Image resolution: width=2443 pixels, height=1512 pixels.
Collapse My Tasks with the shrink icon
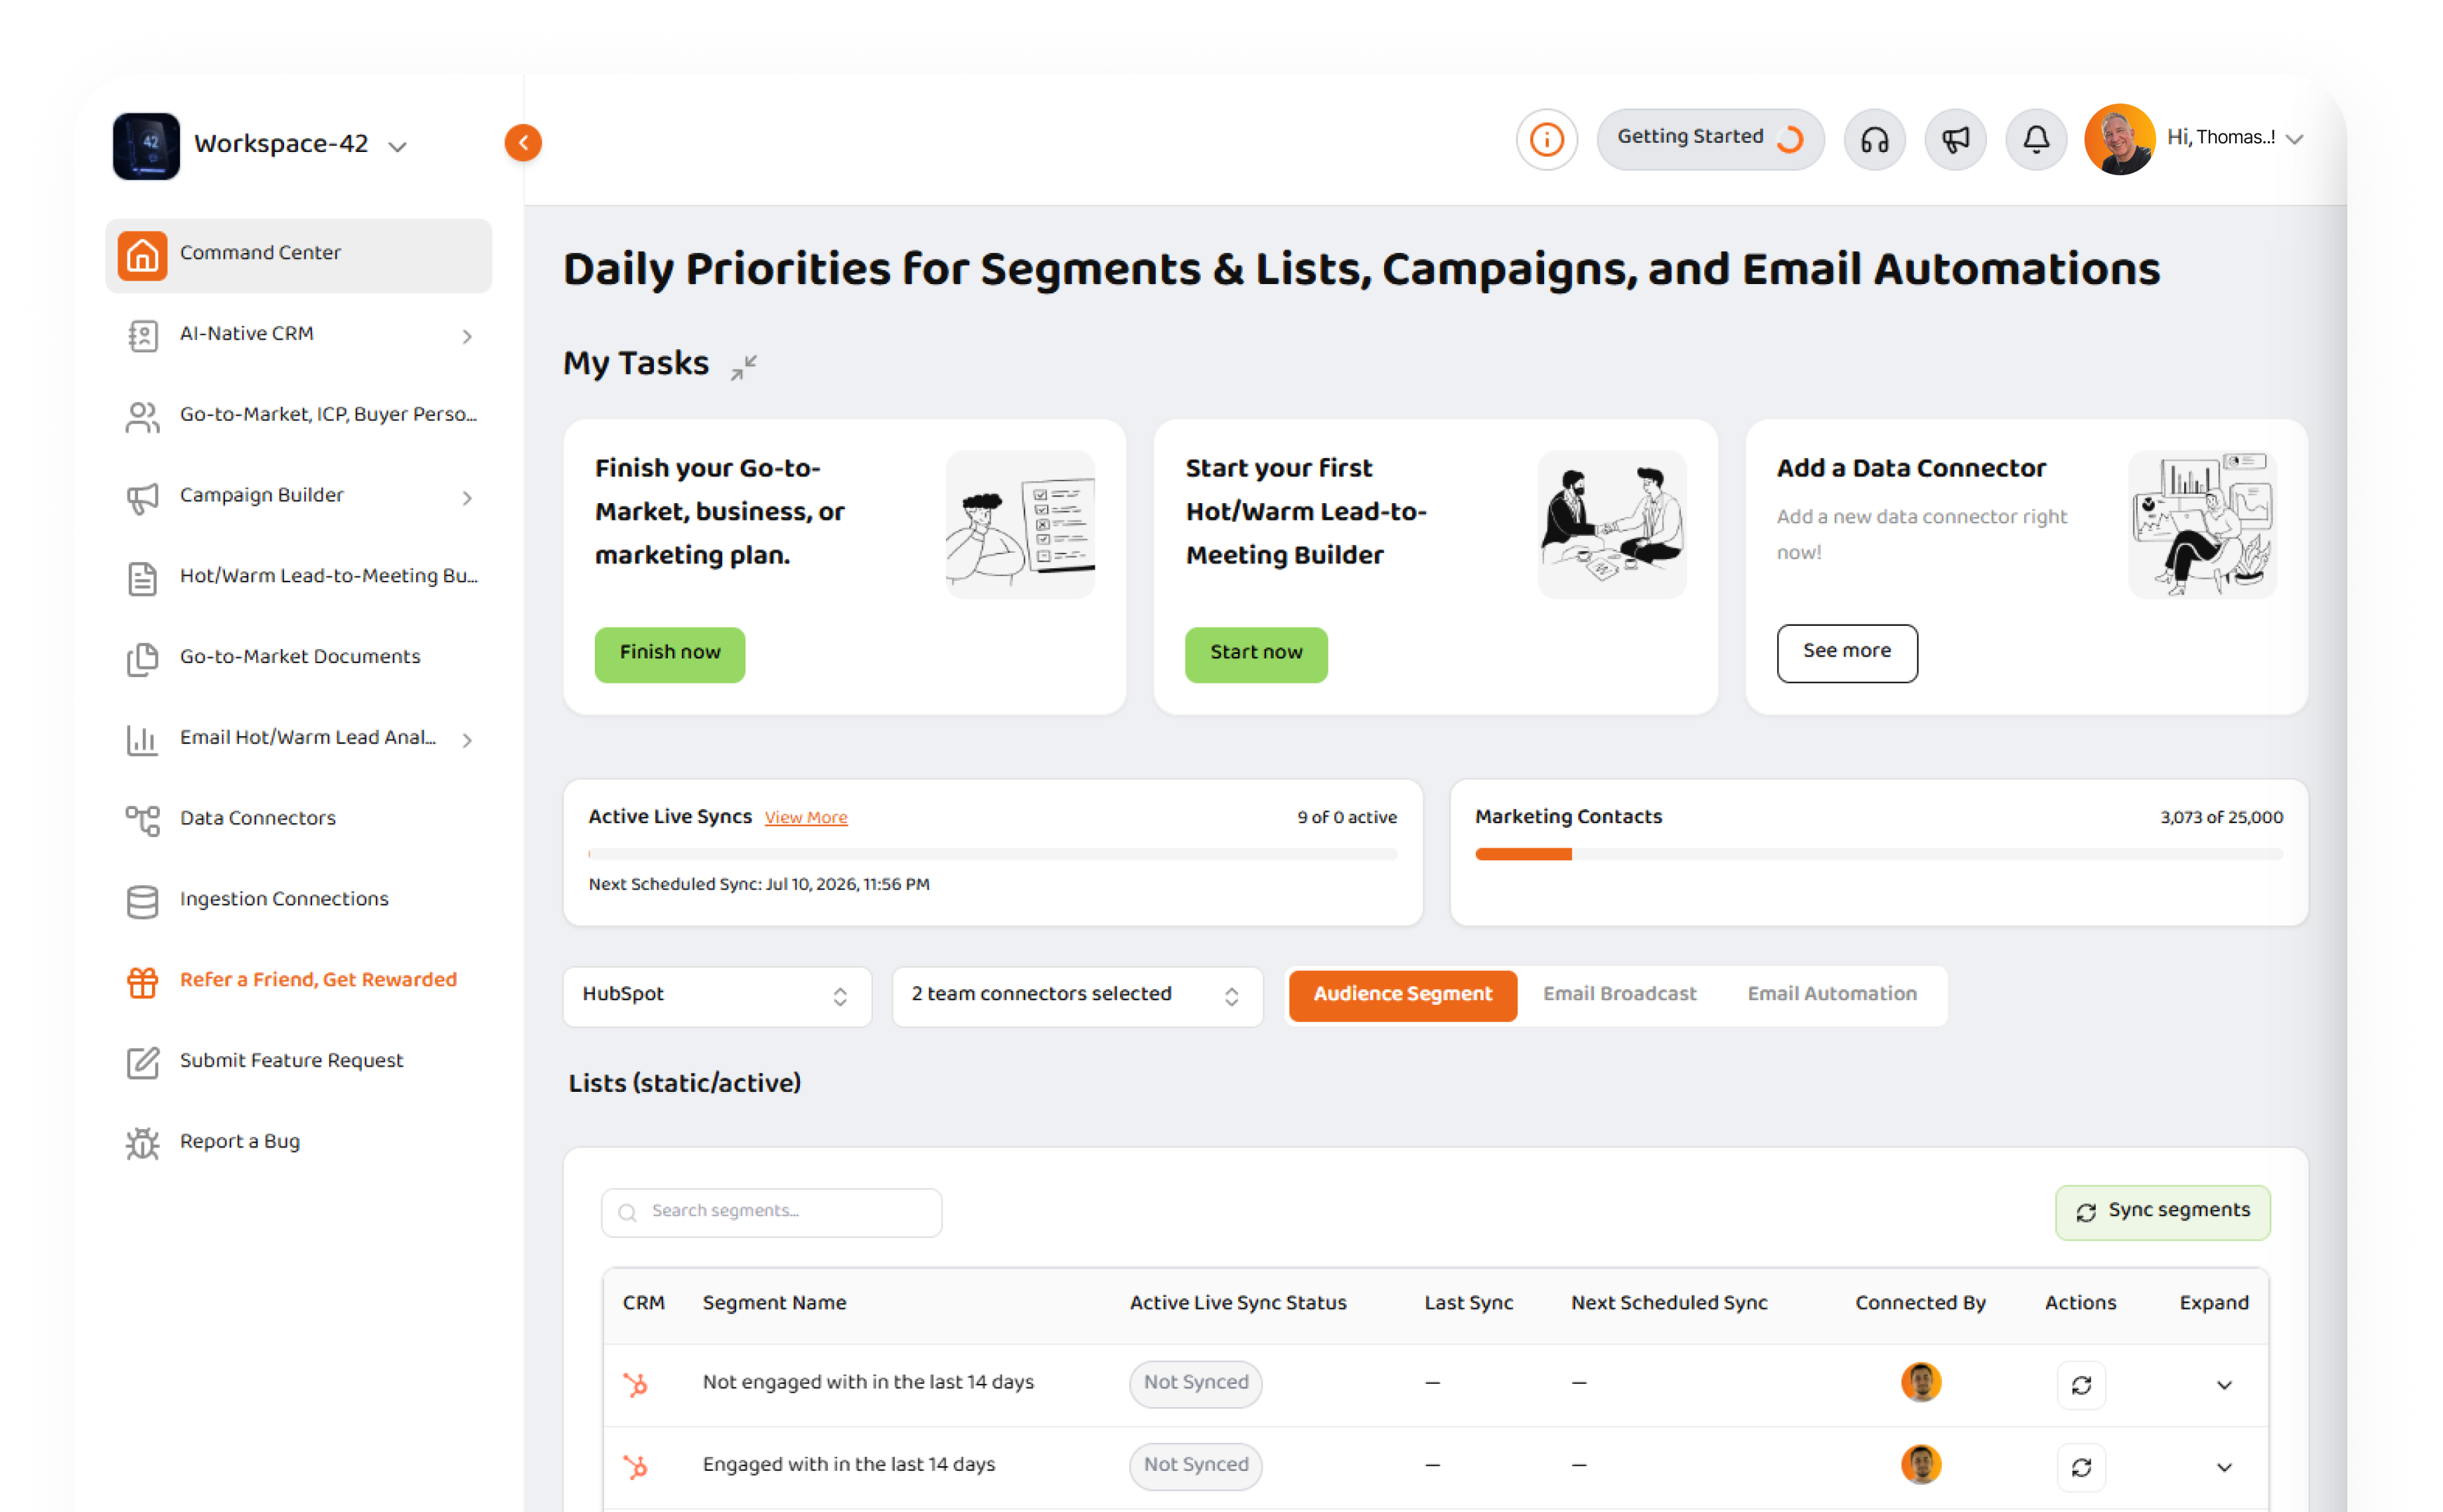point(743,367)
